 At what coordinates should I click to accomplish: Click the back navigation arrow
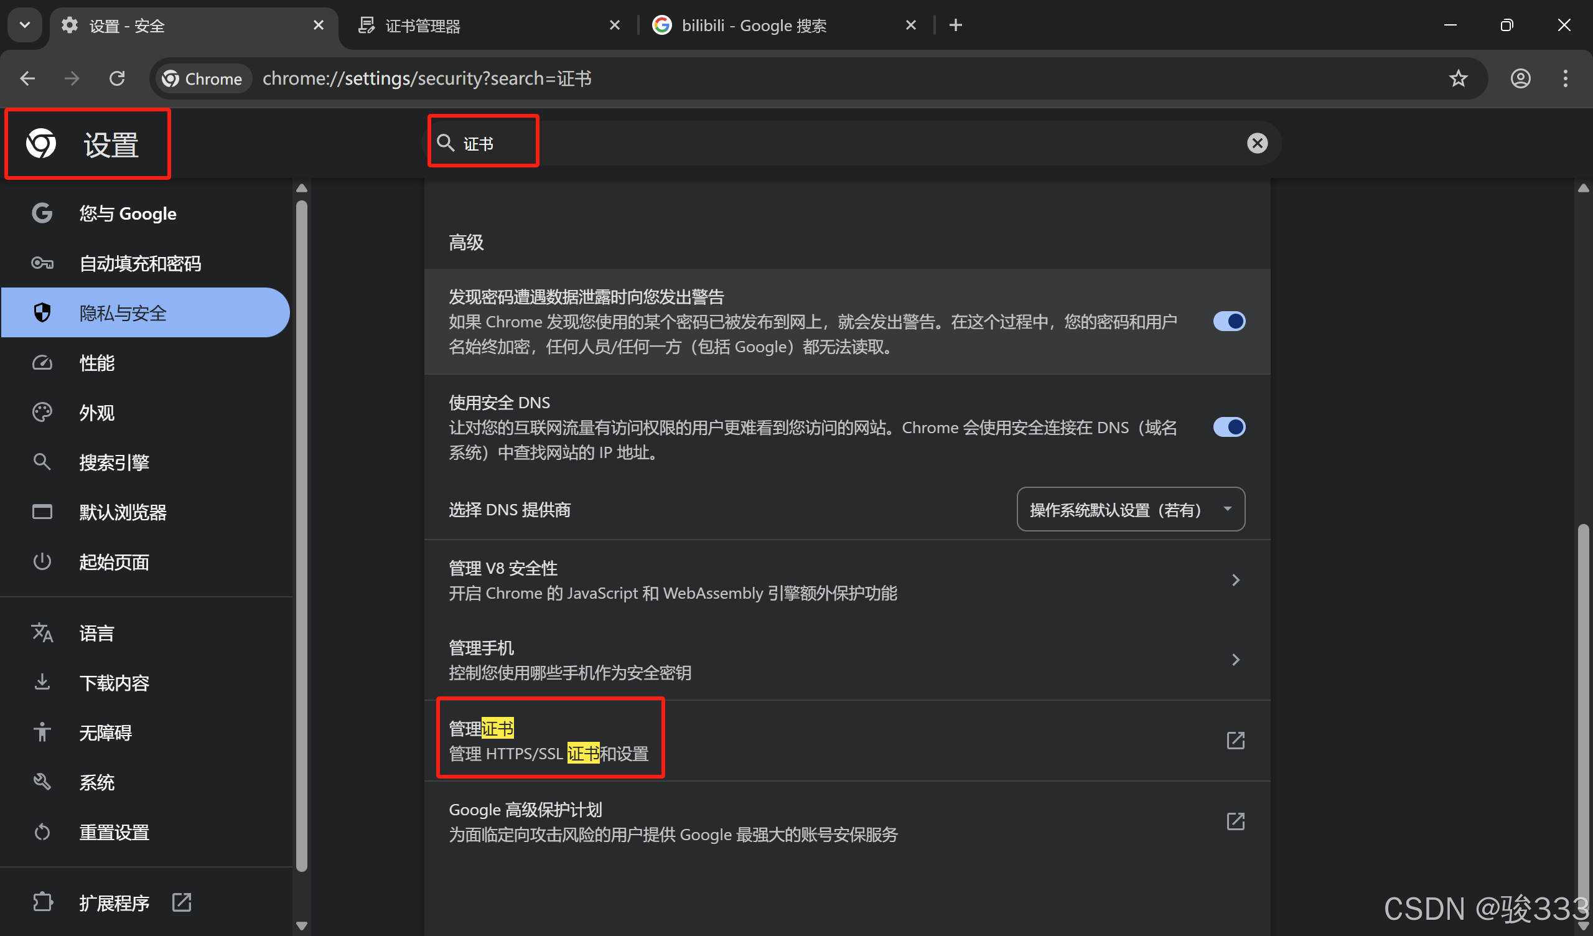pos(27,78)
